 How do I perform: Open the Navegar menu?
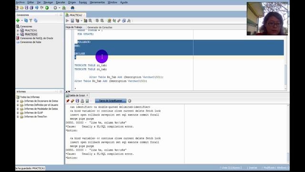(x=48, y=2)
